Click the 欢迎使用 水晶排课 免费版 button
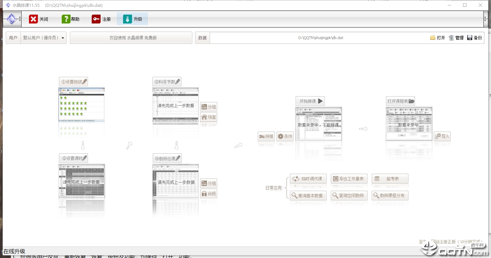491x258 pixels. tap(131, 38)
